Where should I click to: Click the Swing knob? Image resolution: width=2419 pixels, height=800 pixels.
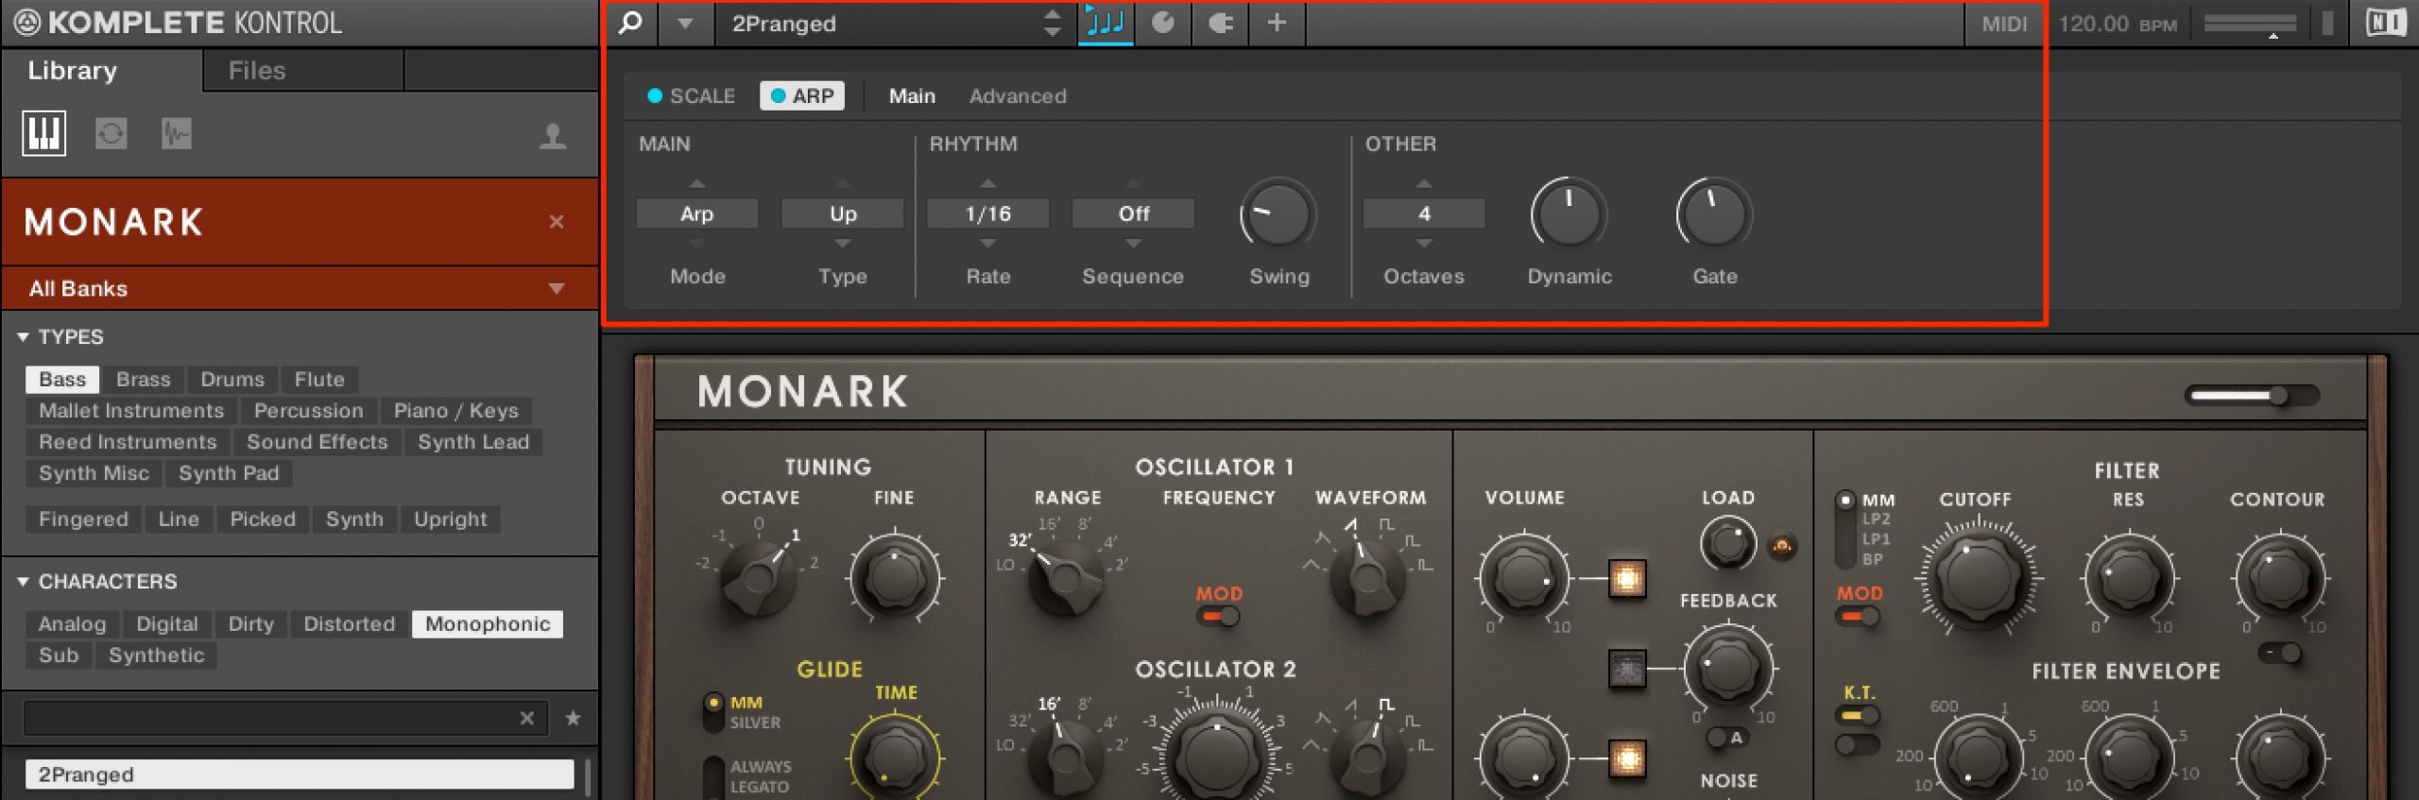[1278, 214]
